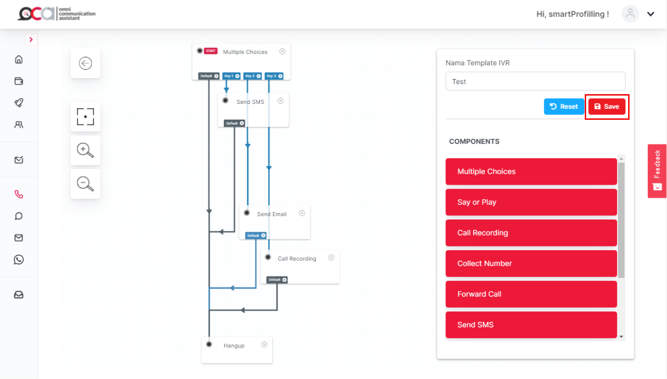Image resolution: width=667 pixels, height=379 pixels.
Task: Add a Say or Play component
Action: point(531,202)
